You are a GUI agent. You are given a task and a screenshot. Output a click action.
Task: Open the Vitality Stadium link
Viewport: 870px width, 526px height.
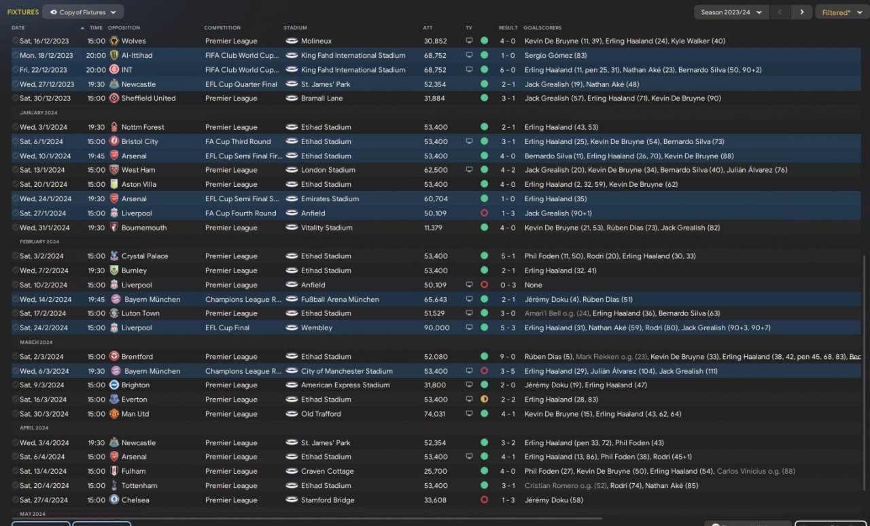coord(326,228)
